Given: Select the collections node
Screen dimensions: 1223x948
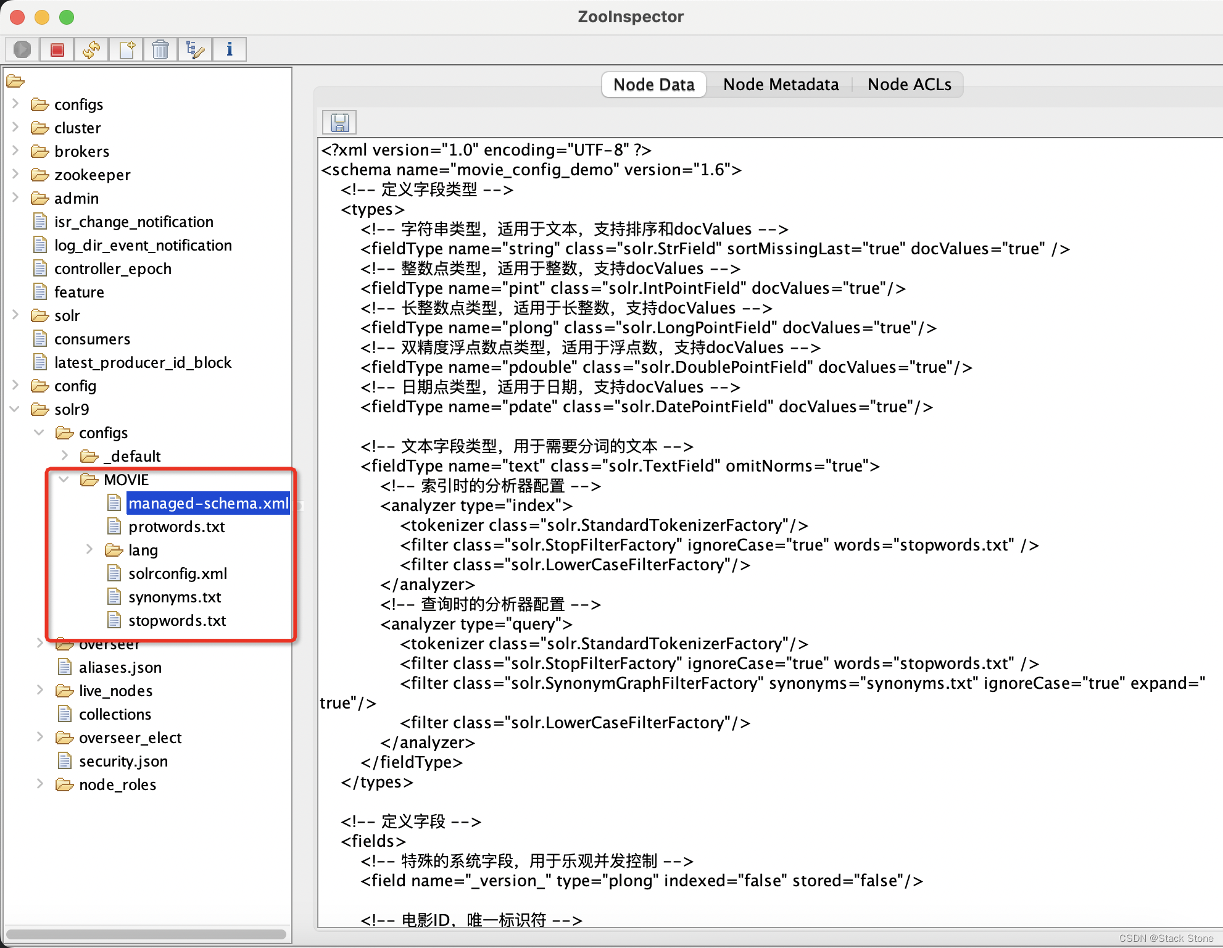Looking at the screenshot, I should point(115,714).
